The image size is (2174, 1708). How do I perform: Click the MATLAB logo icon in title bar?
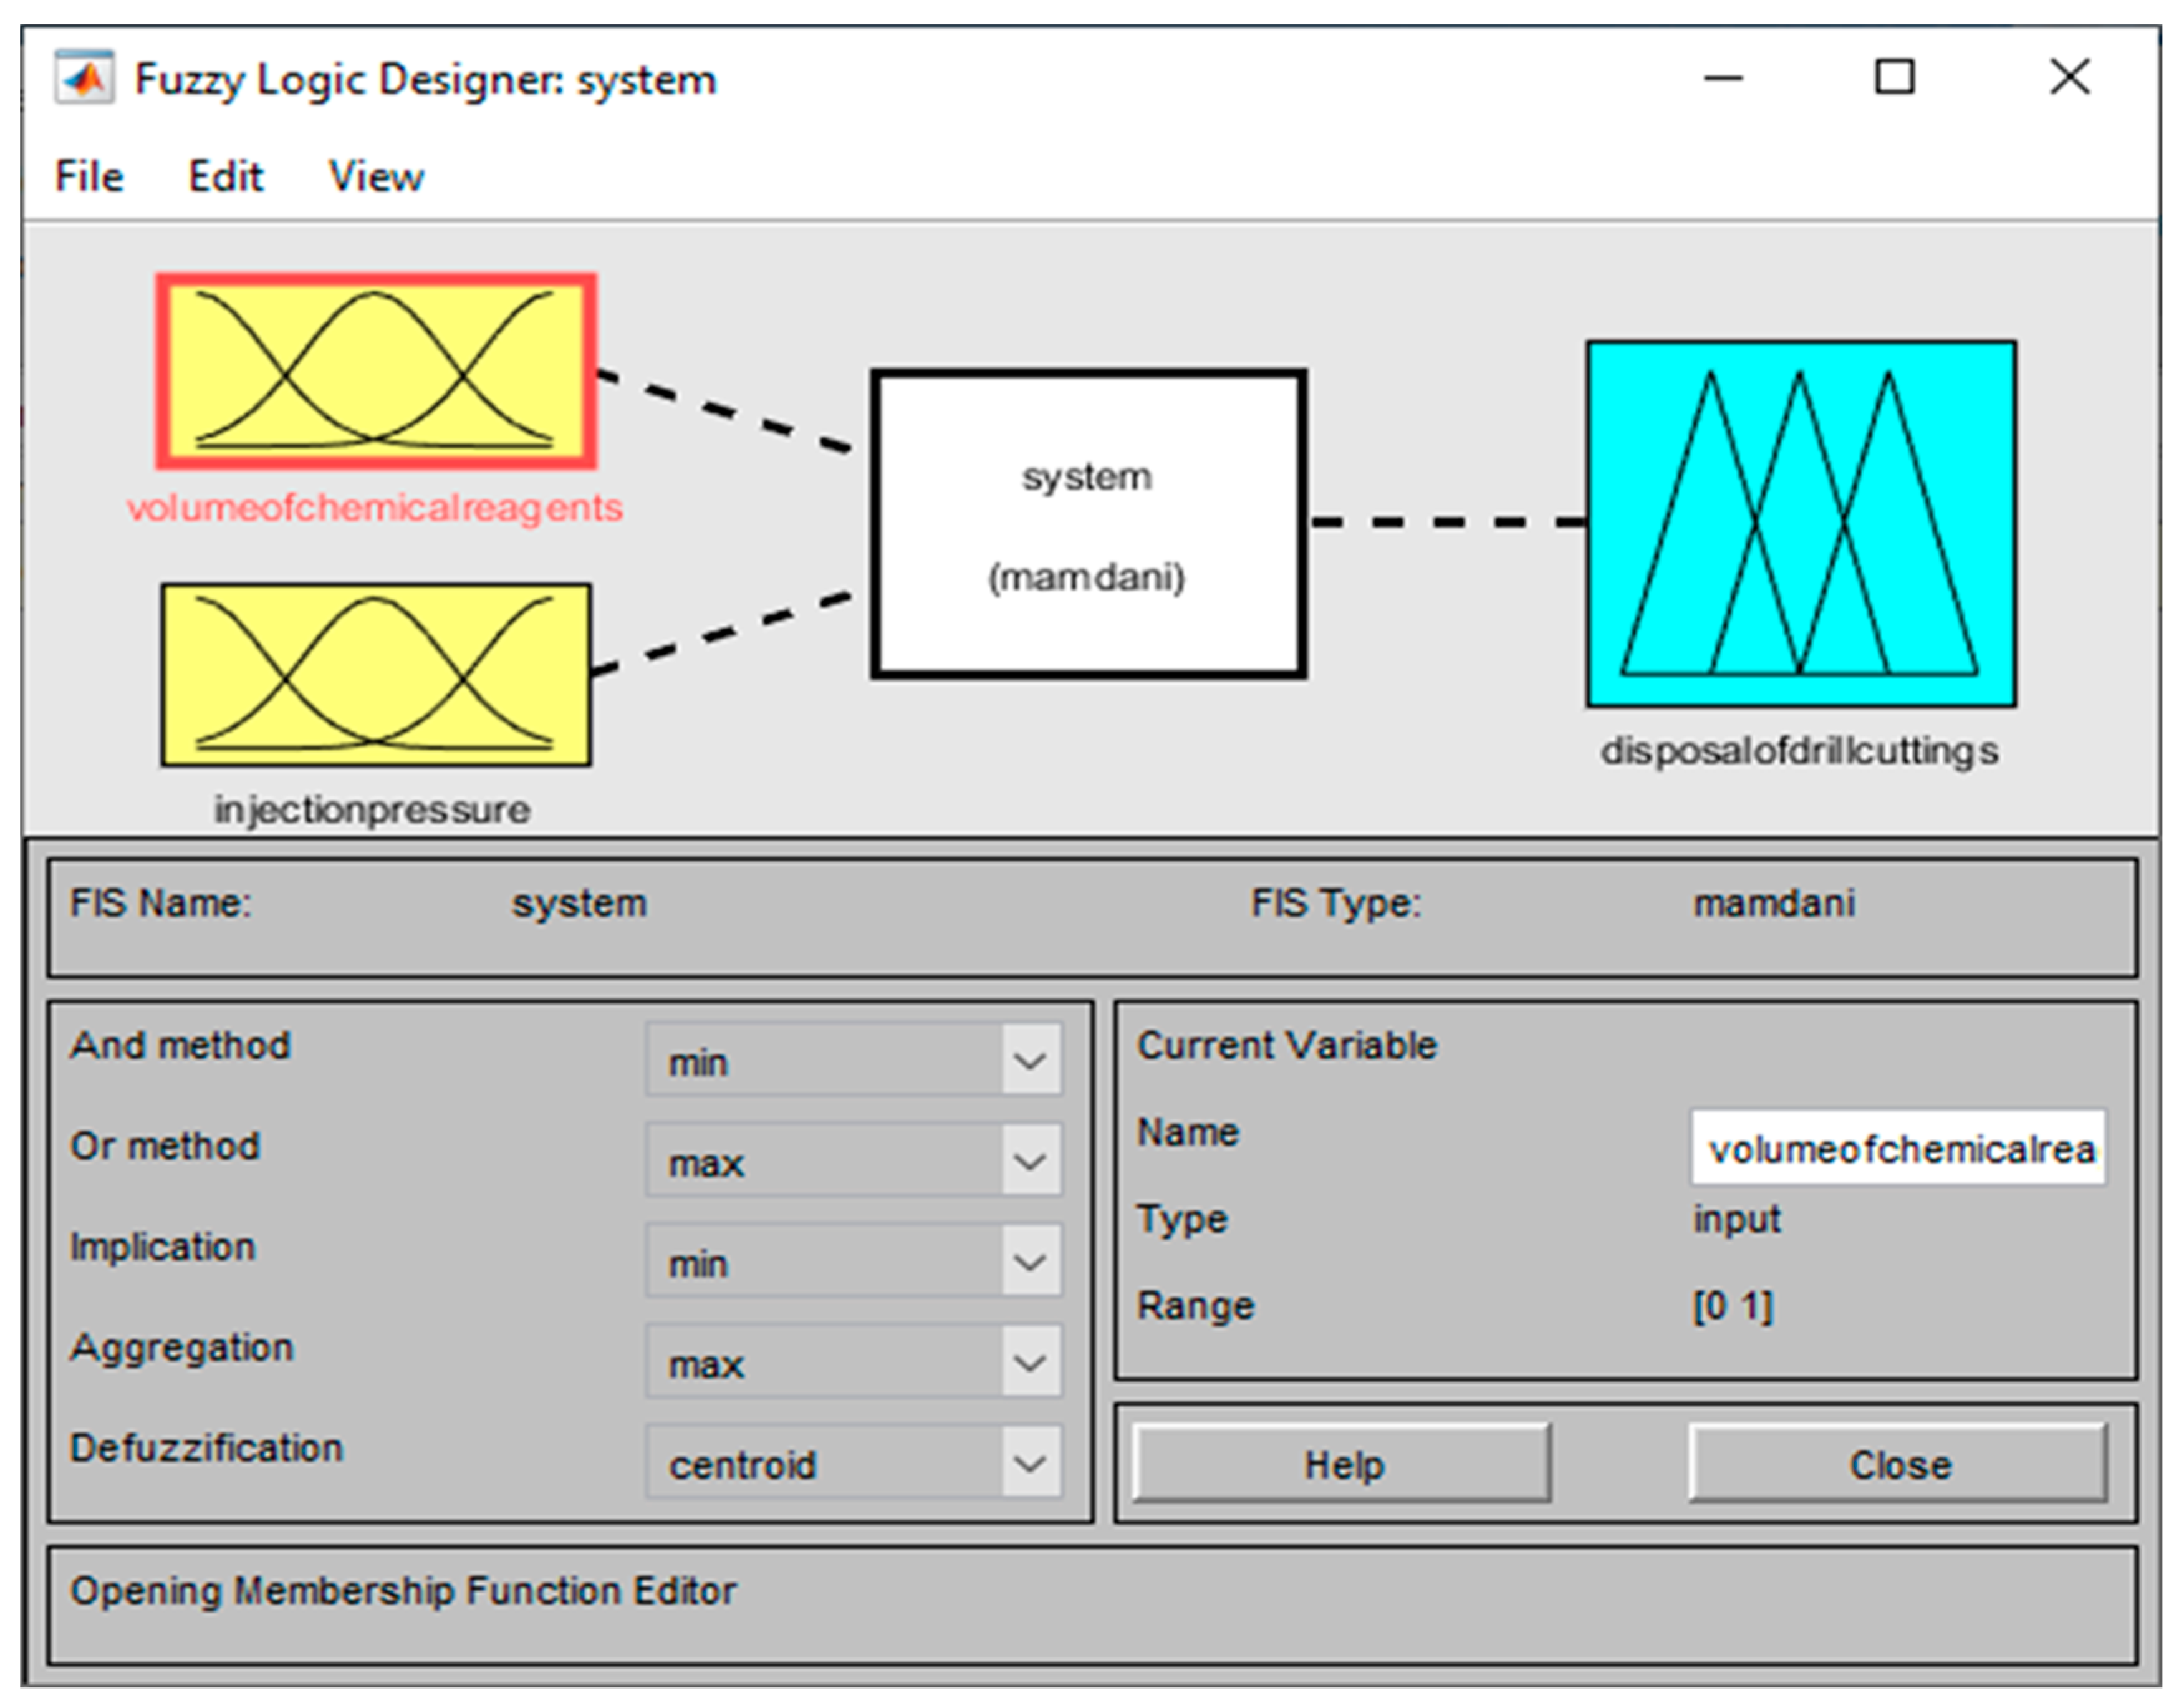click(x=84, y=78)
